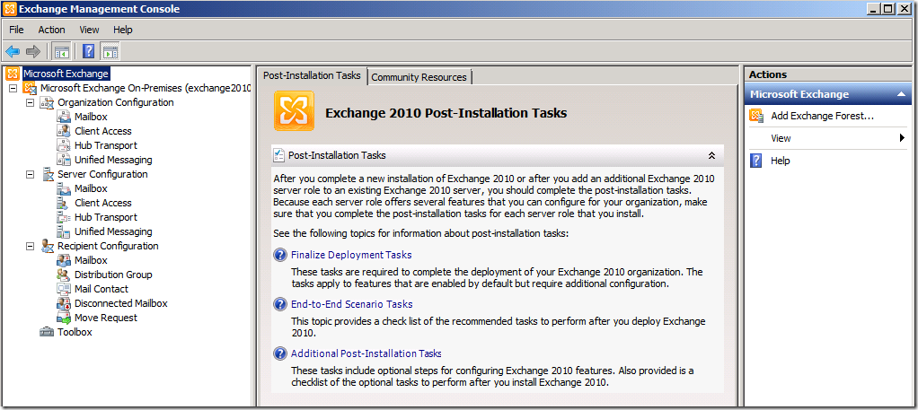Screen dimensions: 918x410
Task: Click the Exchange Management Console title icon
Action: coord(9,9)
